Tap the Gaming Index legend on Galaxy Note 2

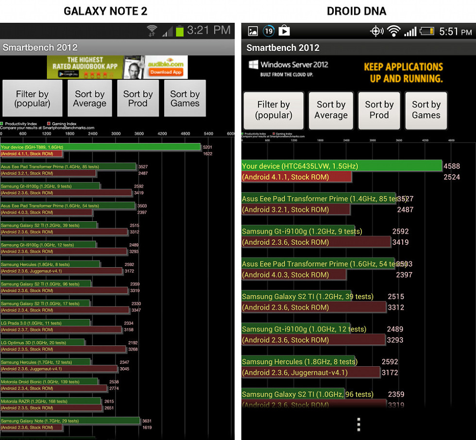click(62, 124)
